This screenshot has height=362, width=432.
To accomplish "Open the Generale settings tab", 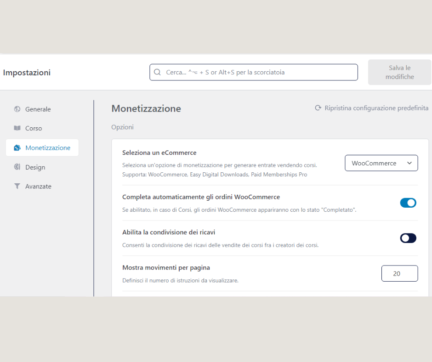I will (x=38, y=109).
